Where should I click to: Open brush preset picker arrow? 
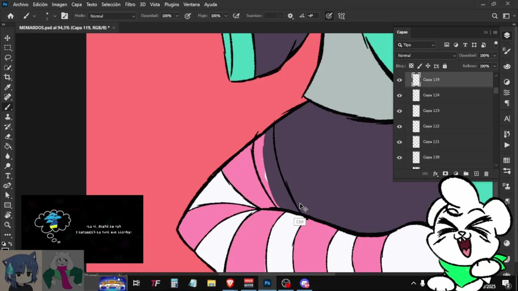point(55,16)
